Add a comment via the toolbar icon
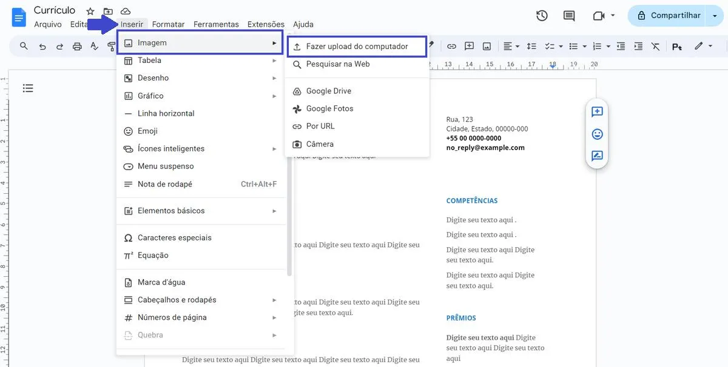Viewport: 728px width, 367px height. [x=469, y=45]
